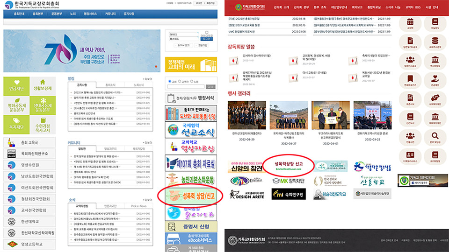The width and height of the screenshot is (449, 252).
Task: Select the 교회 search radio button
Action: (x=170, y=81)
